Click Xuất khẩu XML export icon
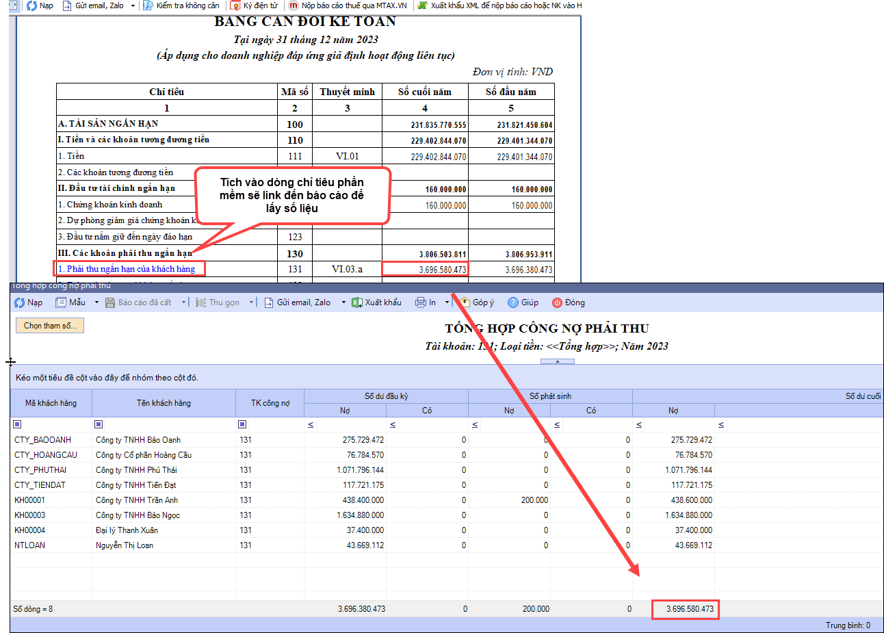The image size is (884, 633). point(423,5)
